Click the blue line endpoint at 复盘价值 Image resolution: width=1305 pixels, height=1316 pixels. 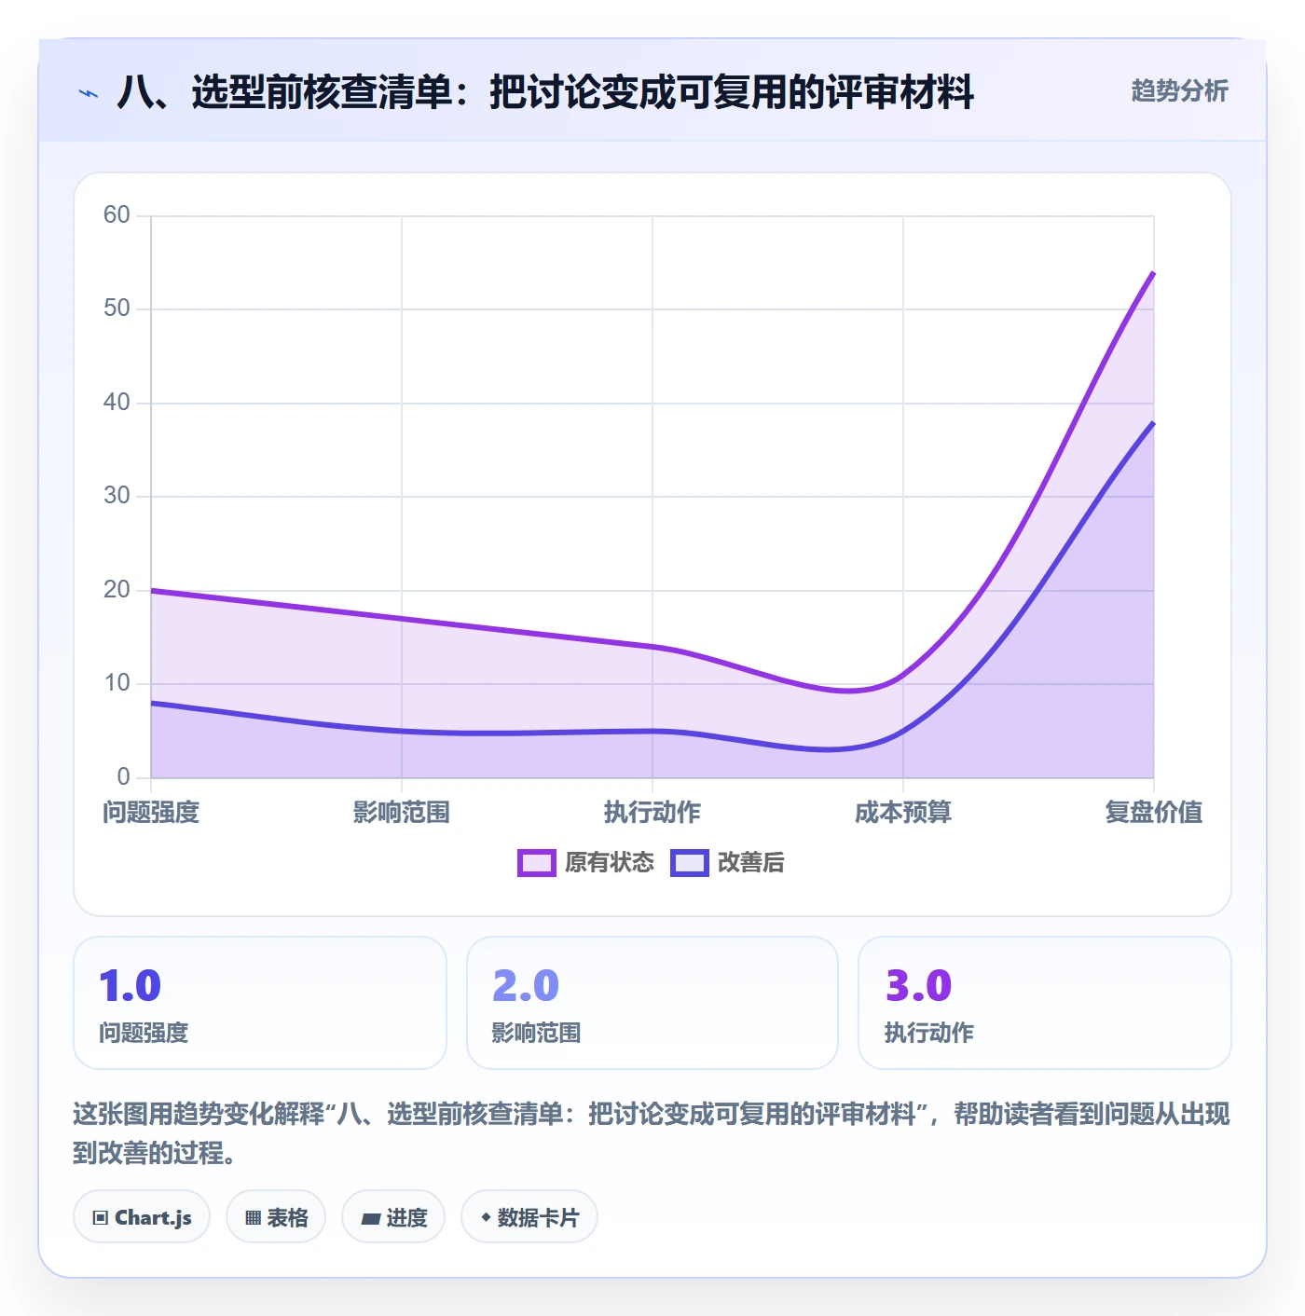click(1153, 423)
